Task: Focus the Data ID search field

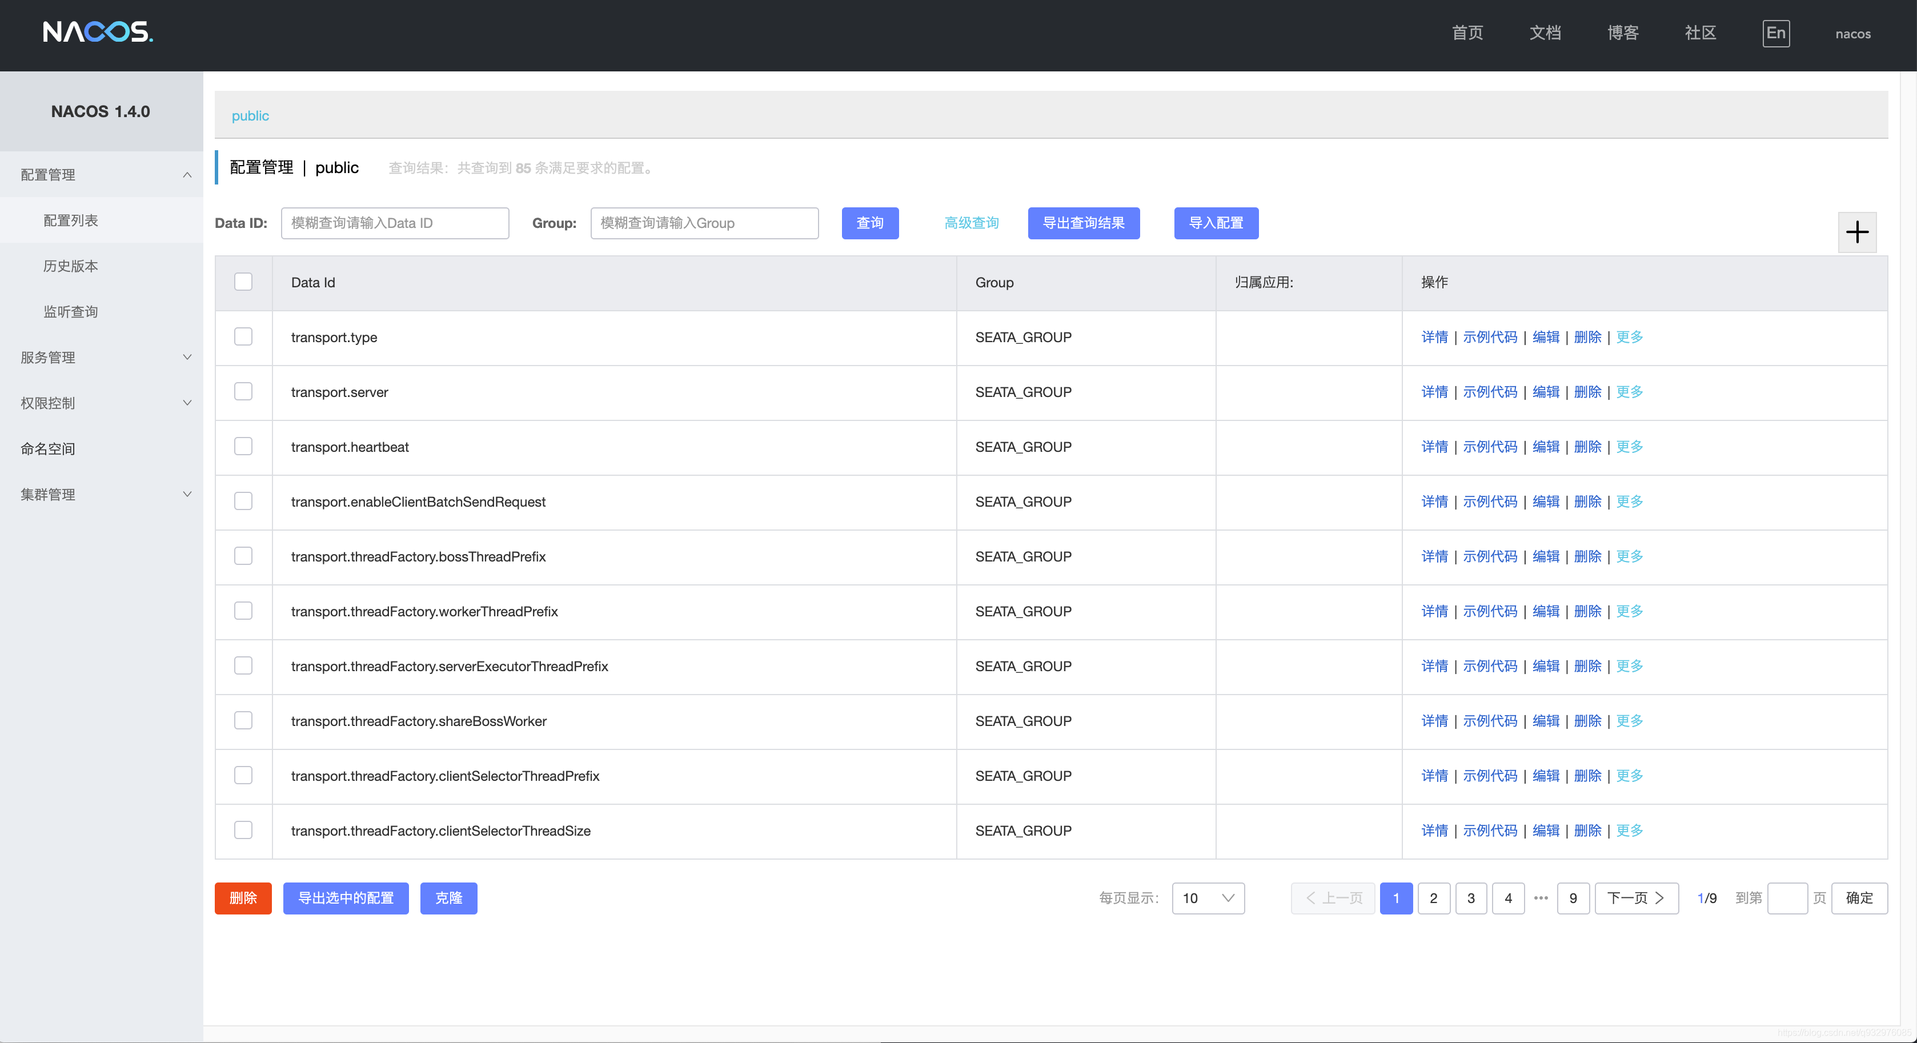Action: tap(395, 223)
